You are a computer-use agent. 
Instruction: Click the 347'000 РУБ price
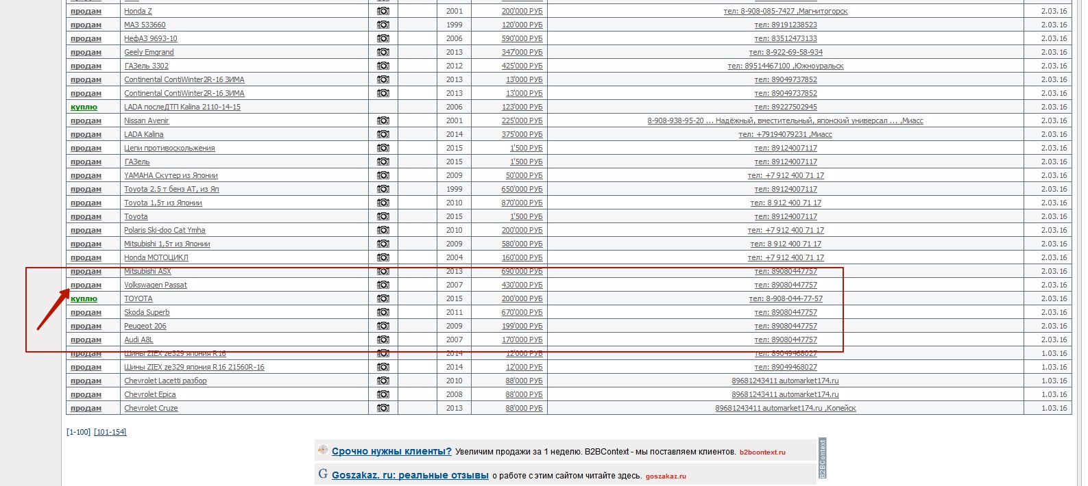522,52
